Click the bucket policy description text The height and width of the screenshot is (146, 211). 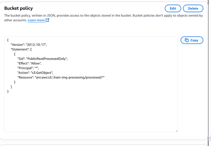103,18
